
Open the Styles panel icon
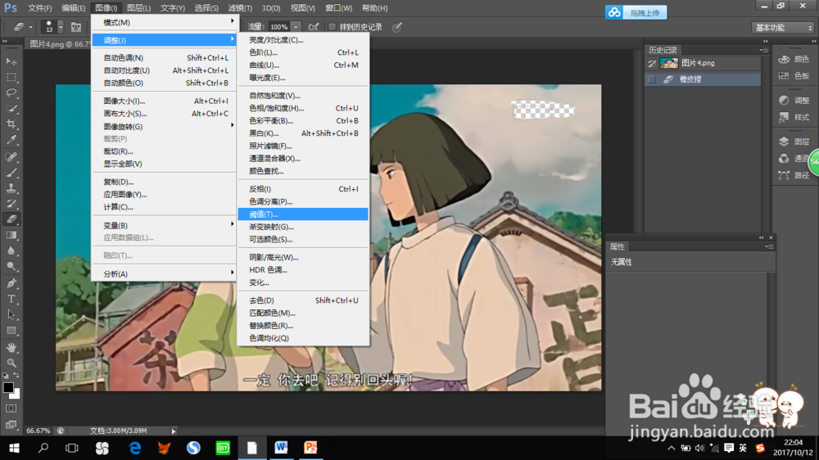point(784,117)
